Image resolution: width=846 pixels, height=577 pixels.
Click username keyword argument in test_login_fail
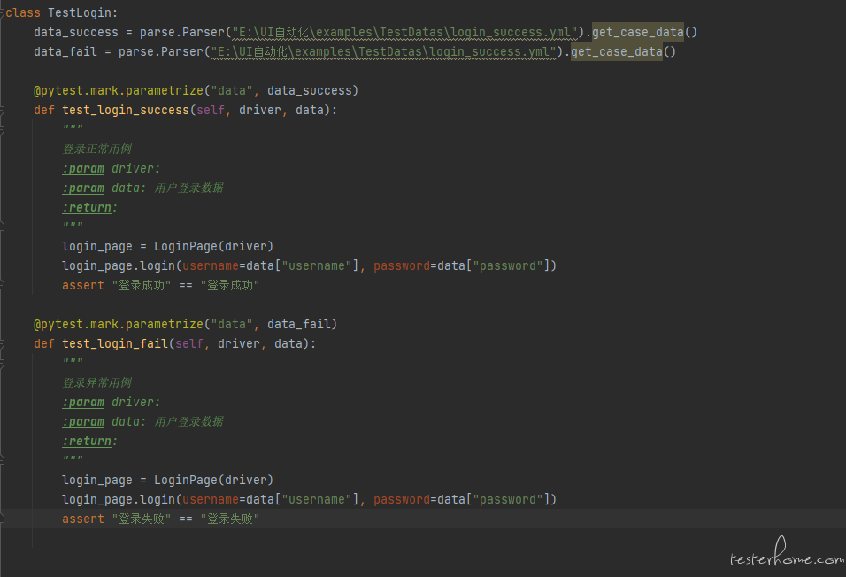click(211, 500)
